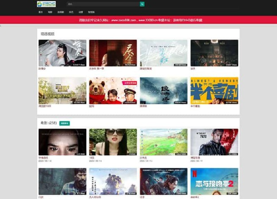Image resolution: width=277 pixels, height=199 pixels.
Task: Click the 电影 (238) section heading
Action: (x=49, y=123)
